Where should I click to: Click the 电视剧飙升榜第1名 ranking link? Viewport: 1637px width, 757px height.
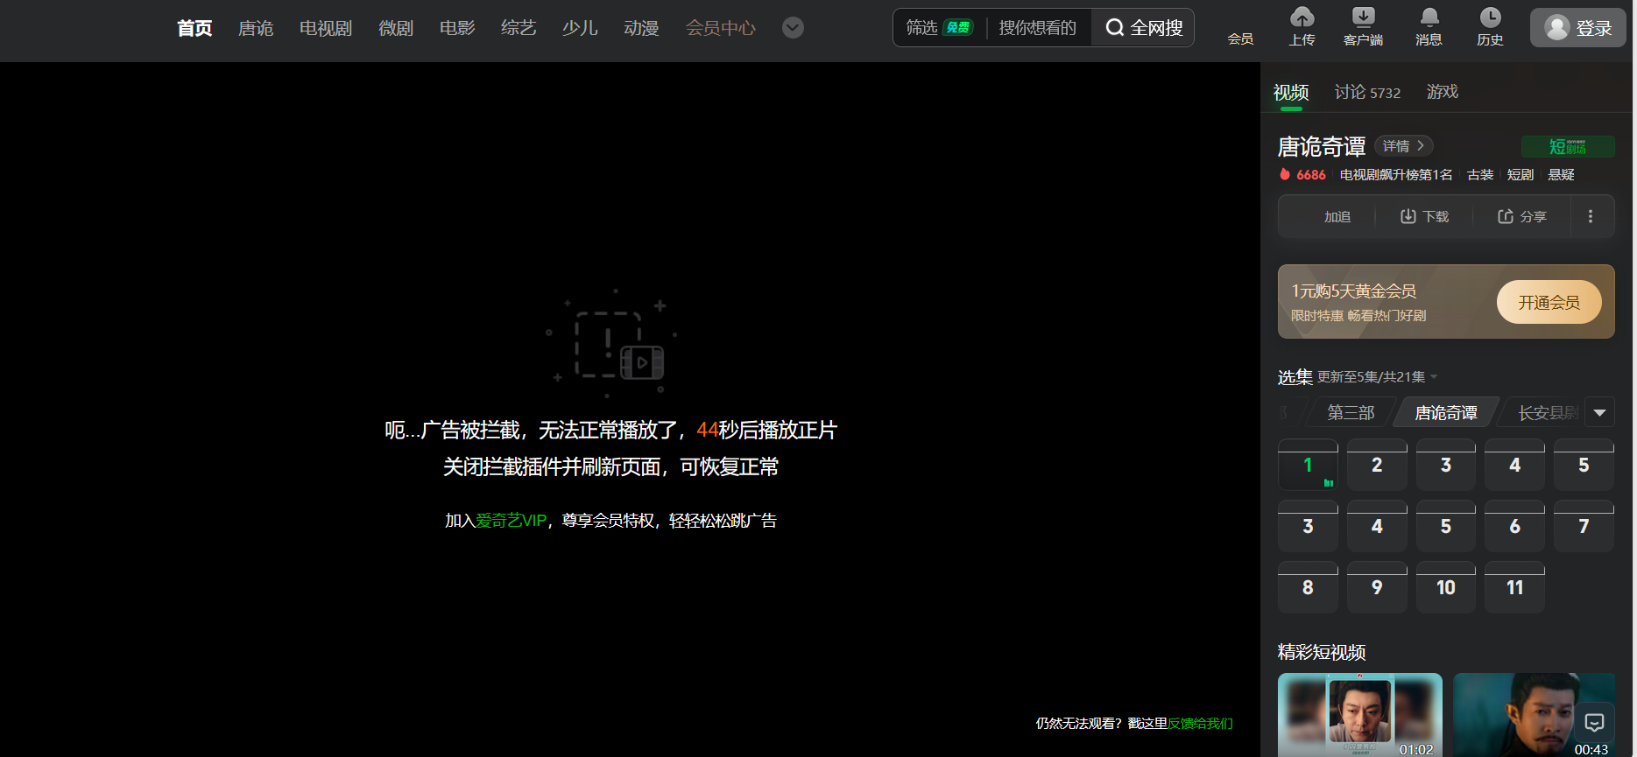coord(1396,175)
